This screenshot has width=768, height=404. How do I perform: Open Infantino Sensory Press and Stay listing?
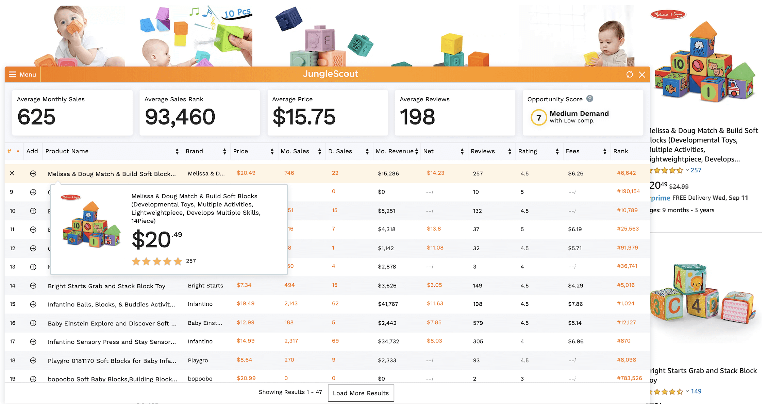(x=112, y=342)
